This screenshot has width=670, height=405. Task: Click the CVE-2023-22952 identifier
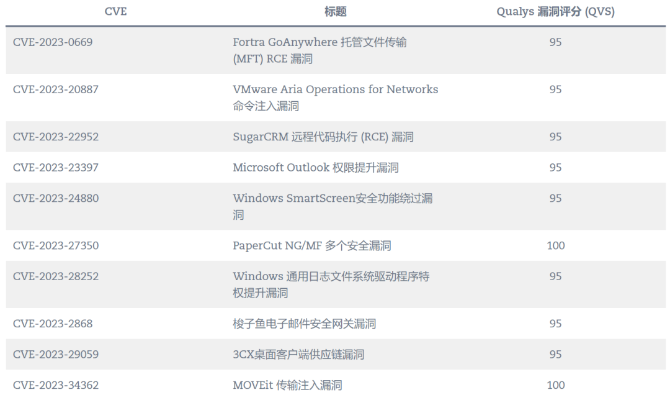click(x=56, y=137)
